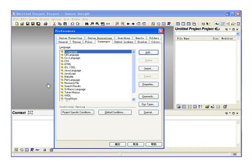Switch to the Colors tab

click(x=155, y=42)
